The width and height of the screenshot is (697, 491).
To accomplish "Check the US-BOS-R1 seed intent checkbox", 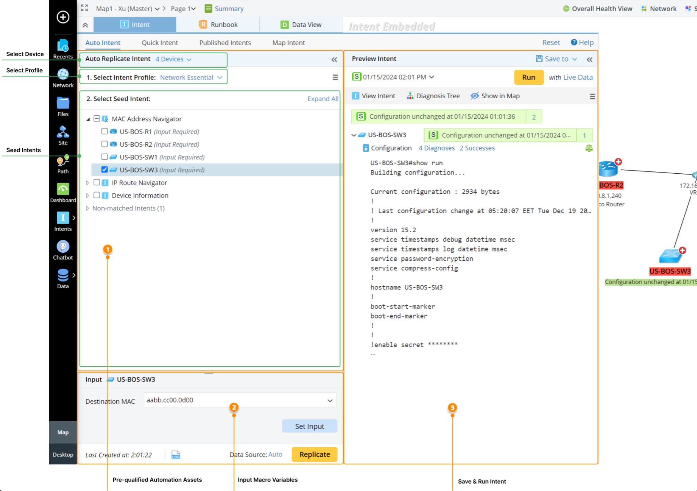I will [104, 131].
